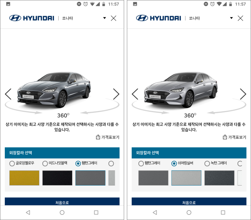This screenshot has width=251, height=220.
Task: Select the 미드나잇블랙 radio button
Action: point(45,163)
